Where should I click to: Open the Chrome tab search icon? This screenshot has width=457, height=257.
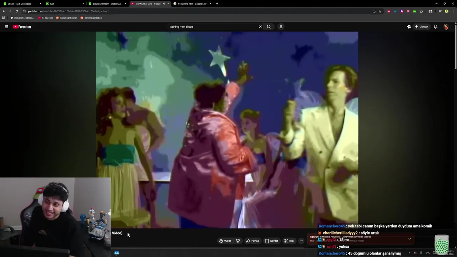click(431, 11)
